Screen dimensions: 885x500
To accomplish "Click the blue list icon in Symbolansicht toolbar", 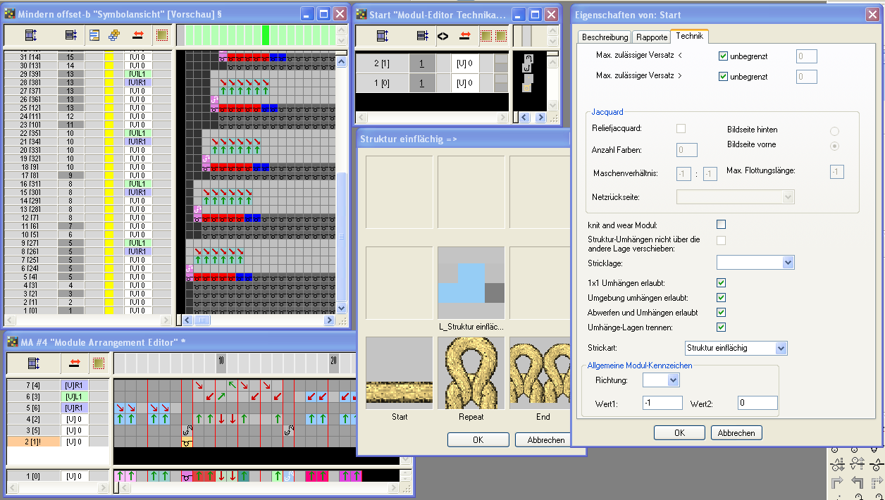I will coord(95,35).
